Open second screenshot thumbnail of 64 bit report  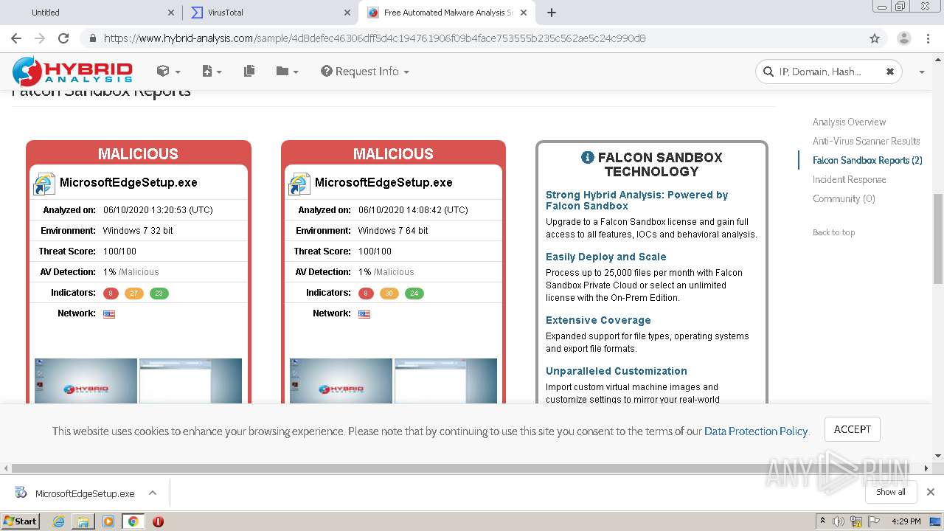445,381
